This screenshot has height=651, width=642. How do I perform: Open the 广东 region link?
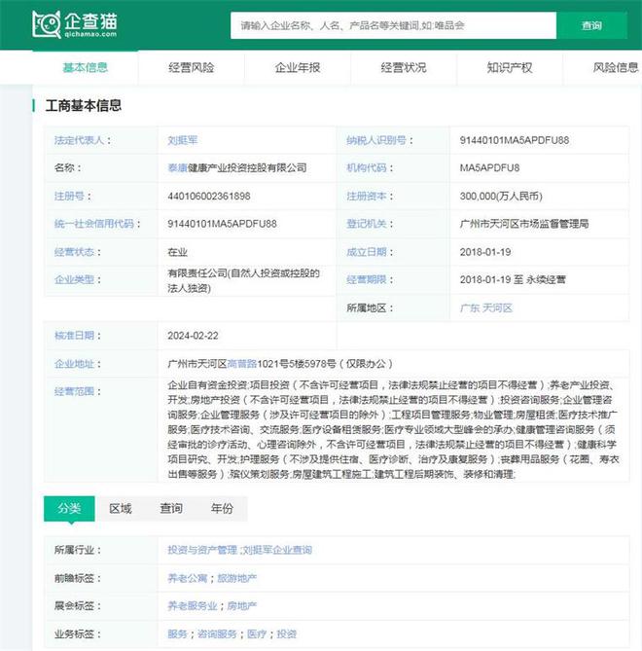[470, 308]
